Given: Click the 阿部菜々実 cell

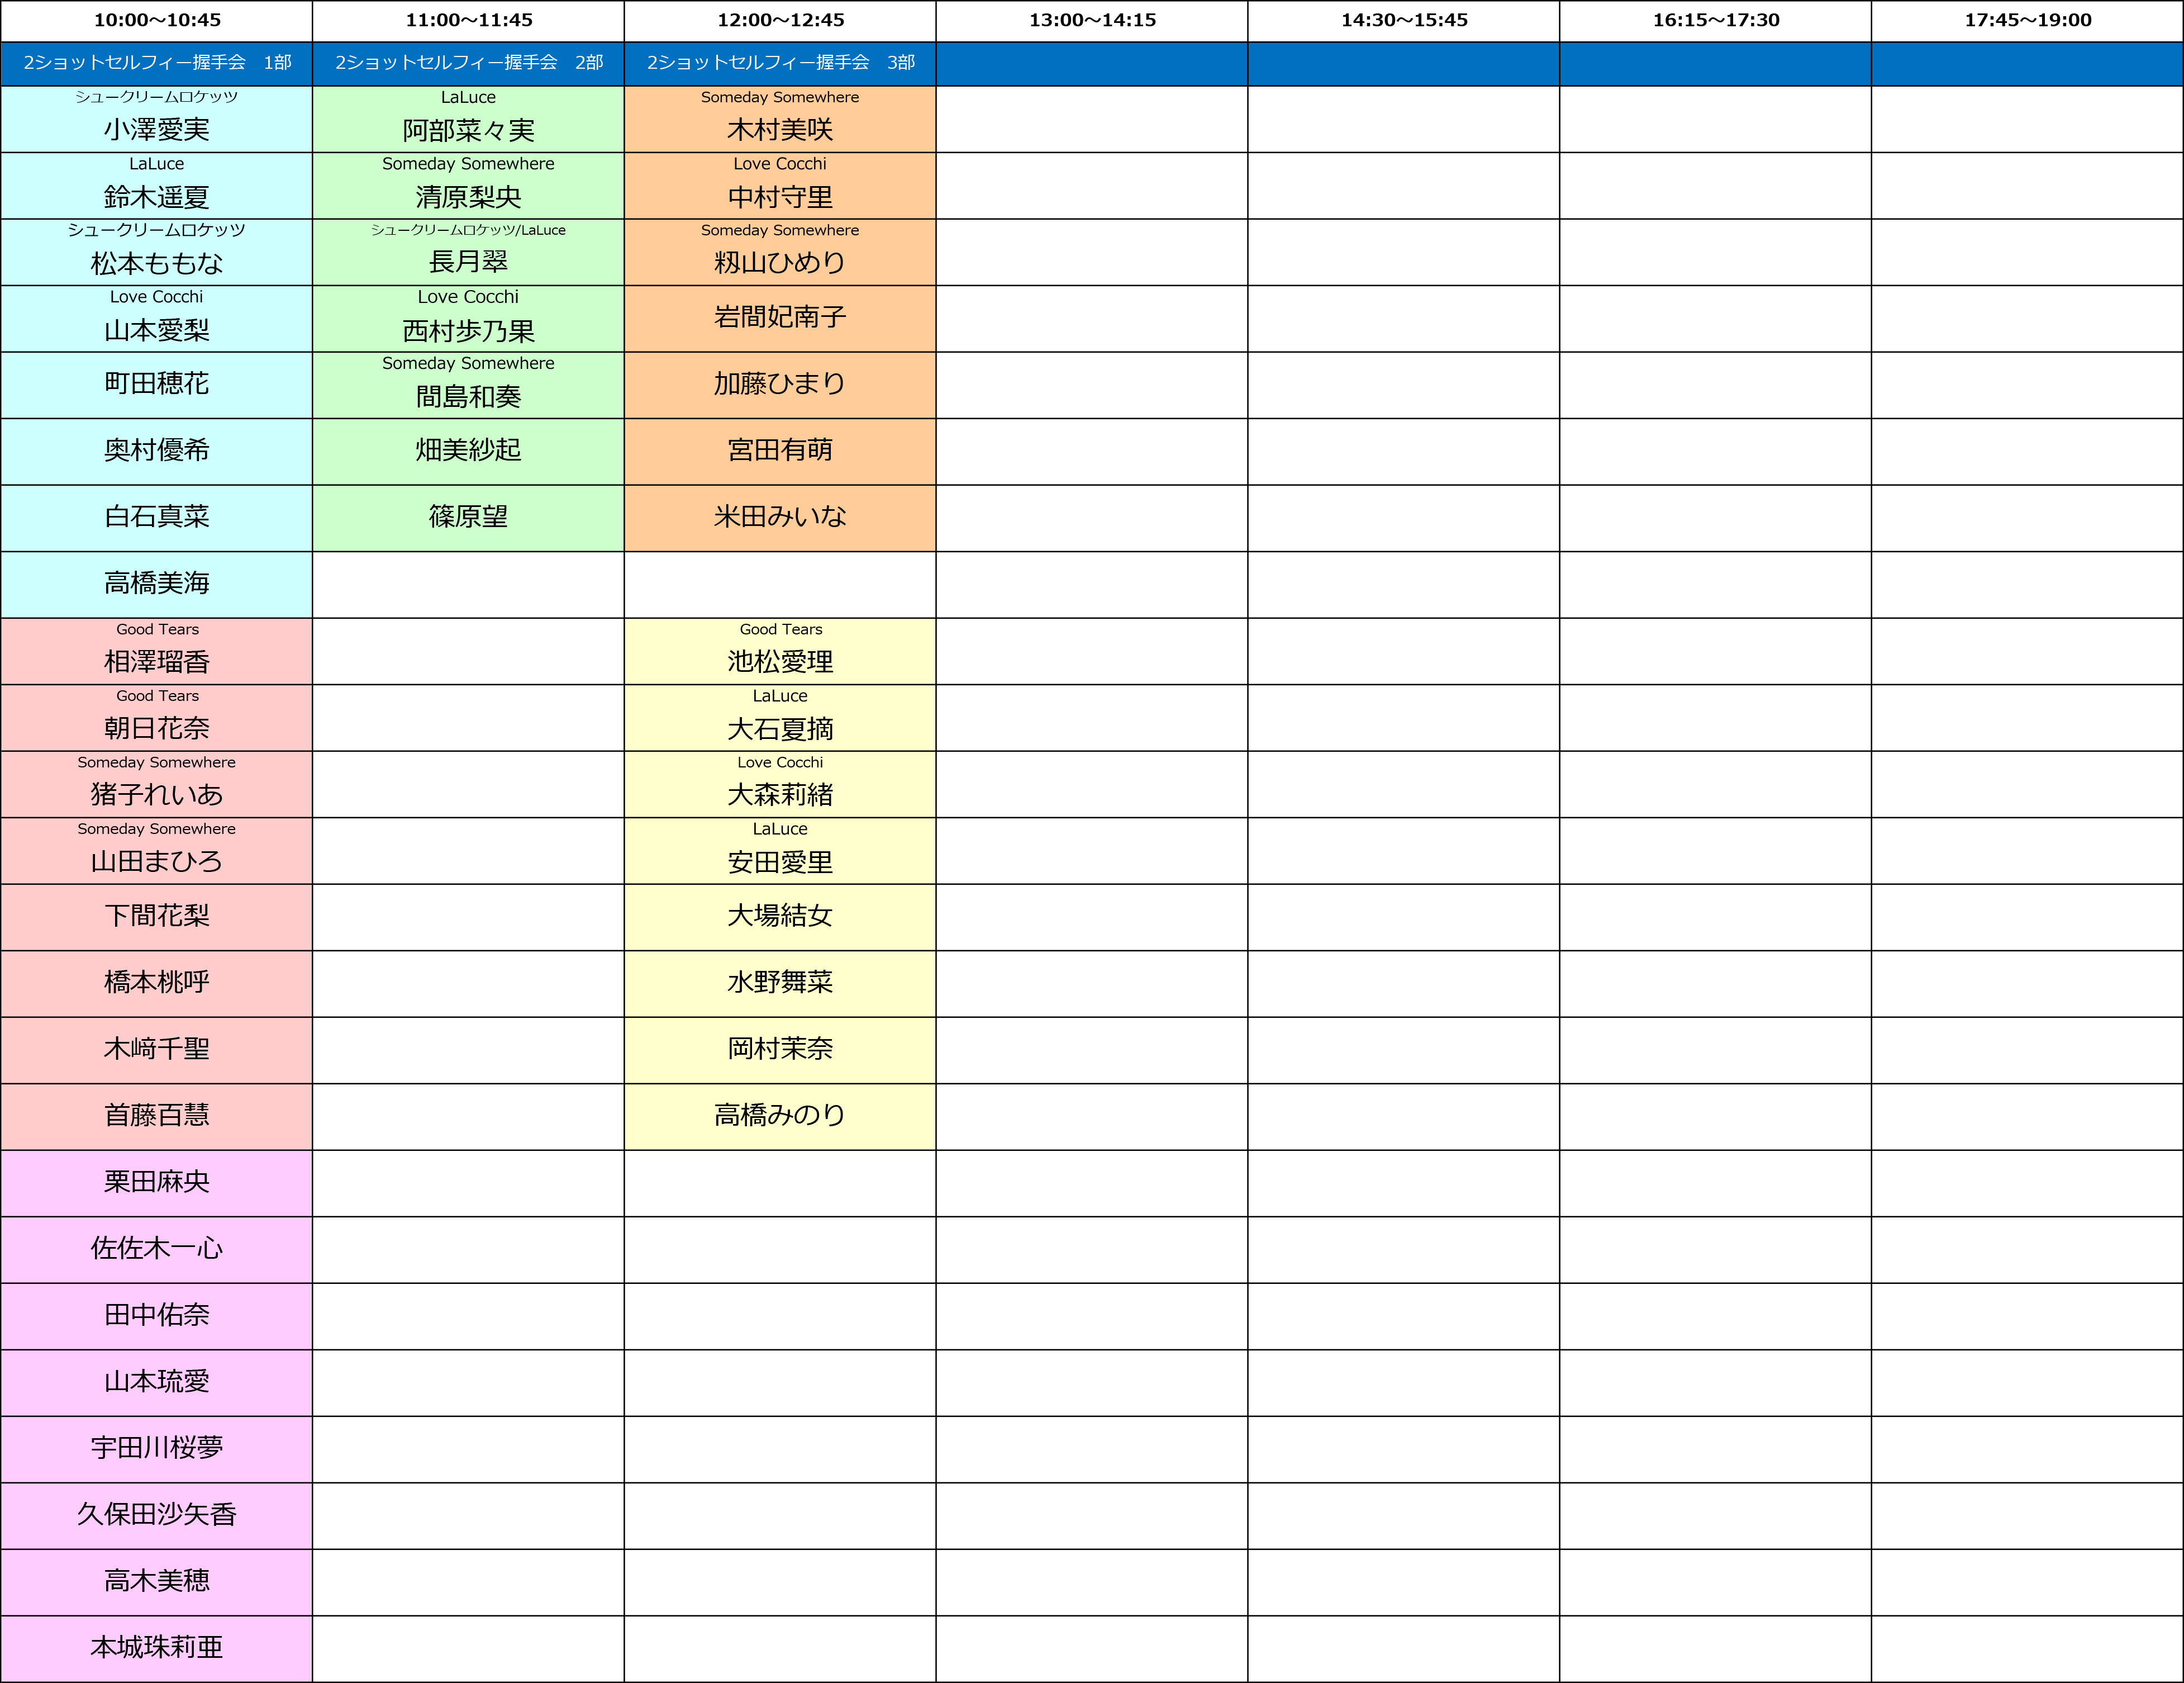Looking at the screenshot, I should 468,120.
